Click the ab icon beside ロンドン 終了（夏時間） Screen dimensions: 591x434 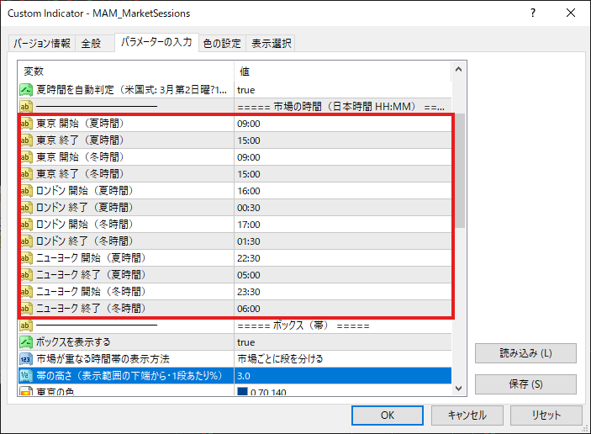click(26, 208)
